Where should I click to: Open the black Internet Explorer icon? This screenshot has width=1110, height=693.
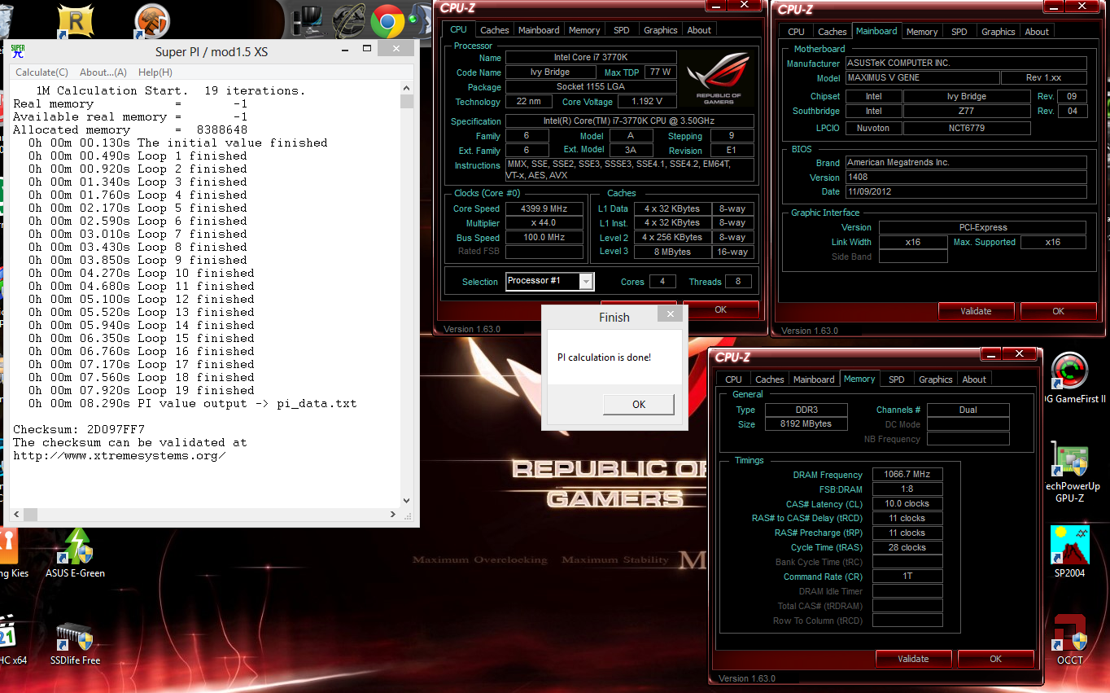[349, 20]
